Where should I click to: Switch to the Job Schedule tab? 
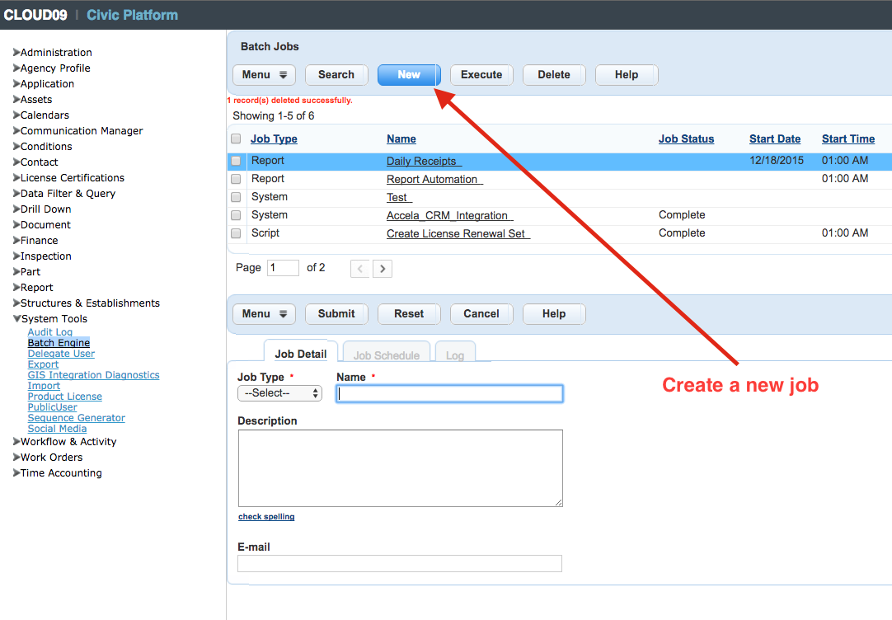click(x=386, y=355)
